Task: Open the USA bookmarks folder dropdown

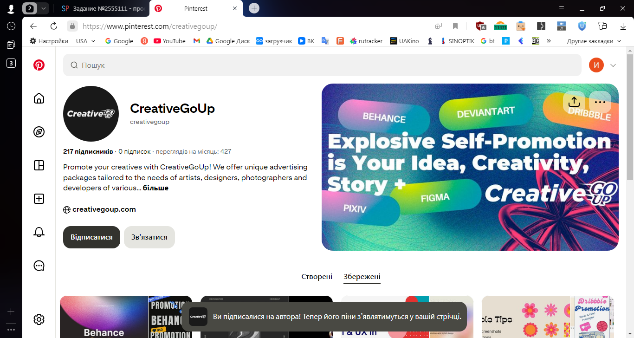Action: point(86,41)
